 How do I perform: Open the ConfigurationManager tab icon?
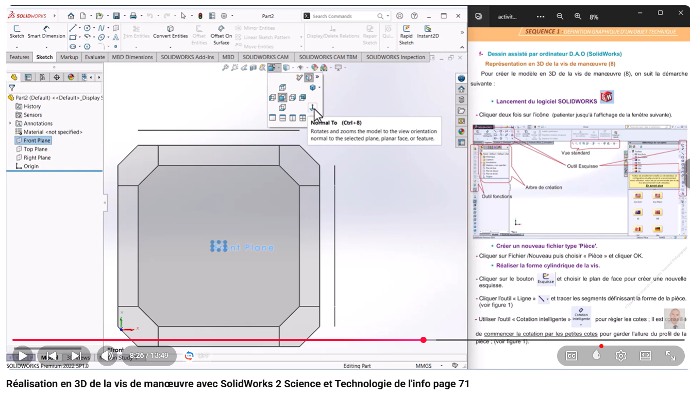click(x=42, y=77)
